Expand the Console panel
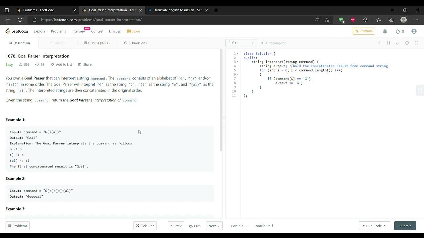 239,226
